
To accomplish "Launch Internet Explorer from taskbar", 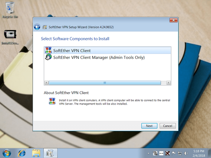I will pos(22,153).
